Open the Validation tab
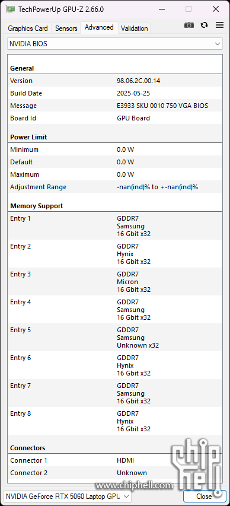230x506 pixels. (134, 28)
